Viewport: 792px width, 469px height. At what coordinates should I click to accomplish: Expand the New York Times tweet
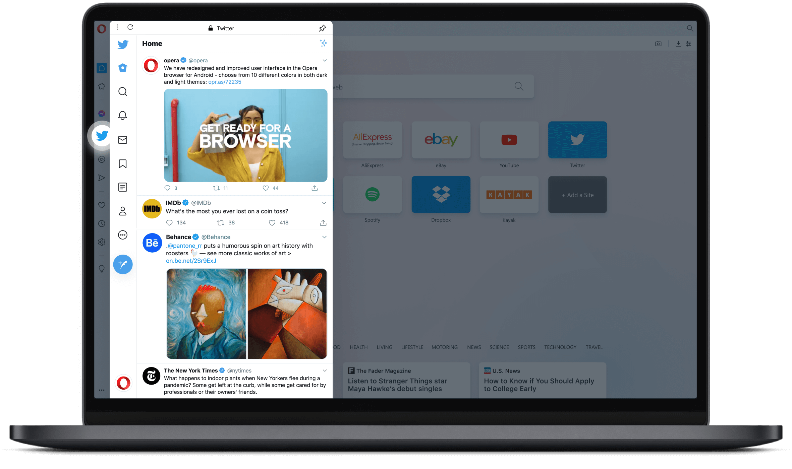tap(325, 370)
